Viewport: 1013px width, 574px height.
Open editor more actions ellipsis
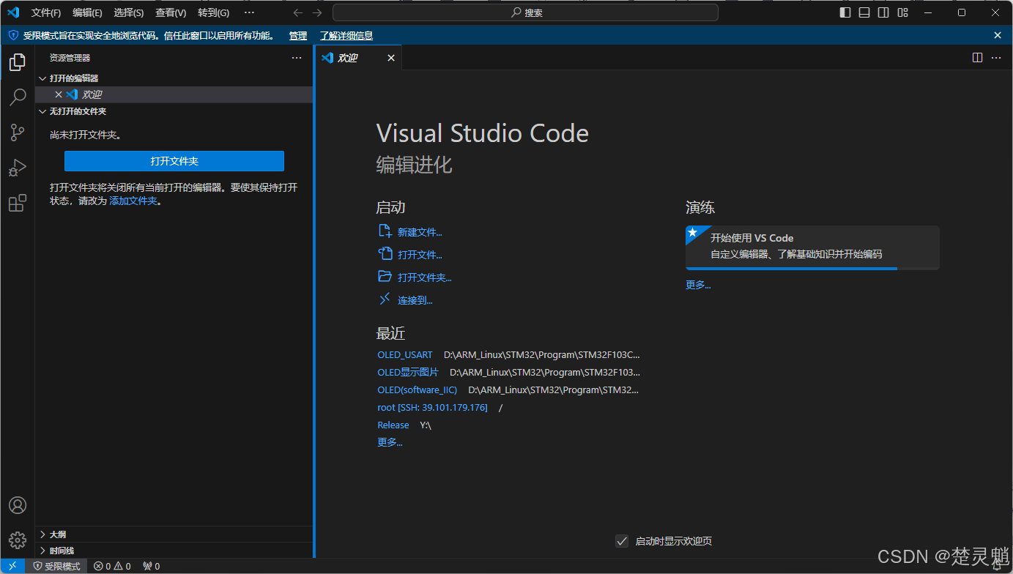click(x=996, y=58)
